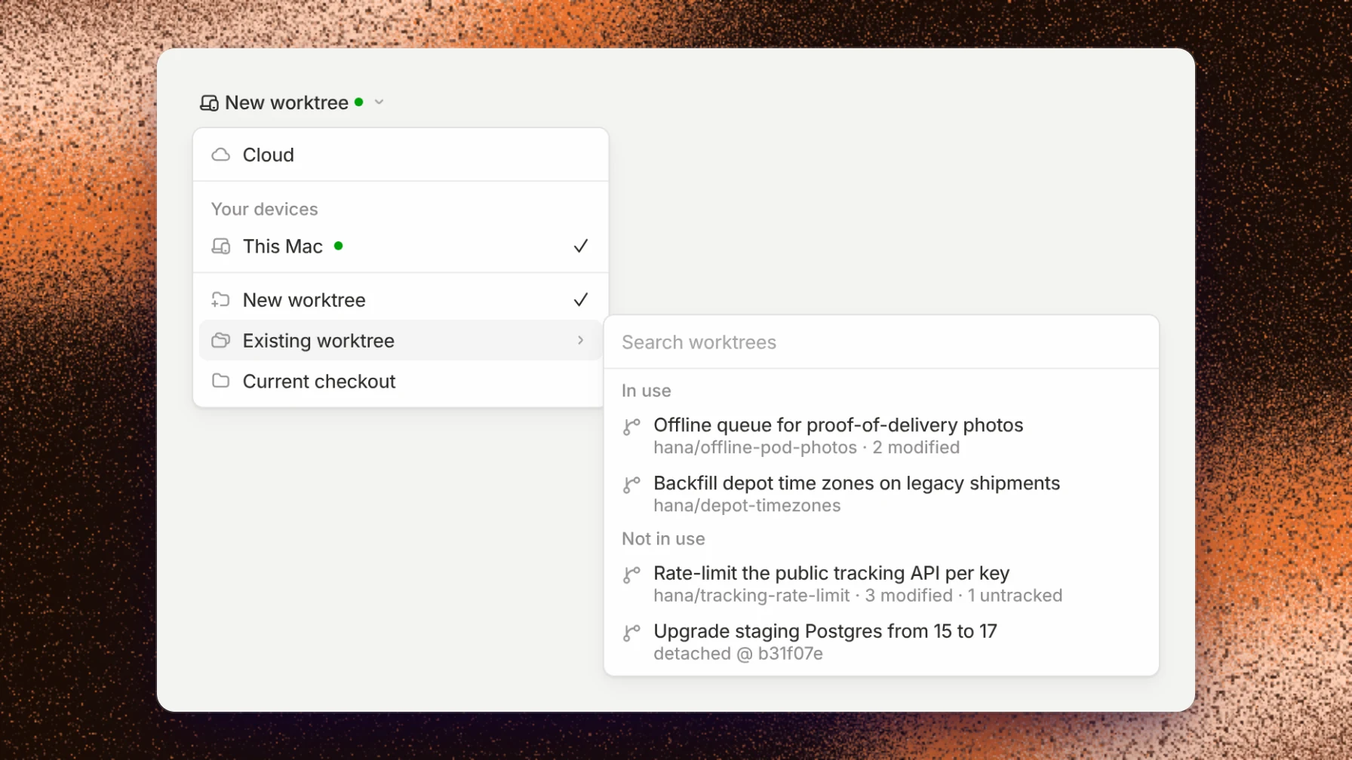The width and height of the screenshot is (1352, 760).
Task: Click the This Mac device icon
Action: tap(220, 247)
